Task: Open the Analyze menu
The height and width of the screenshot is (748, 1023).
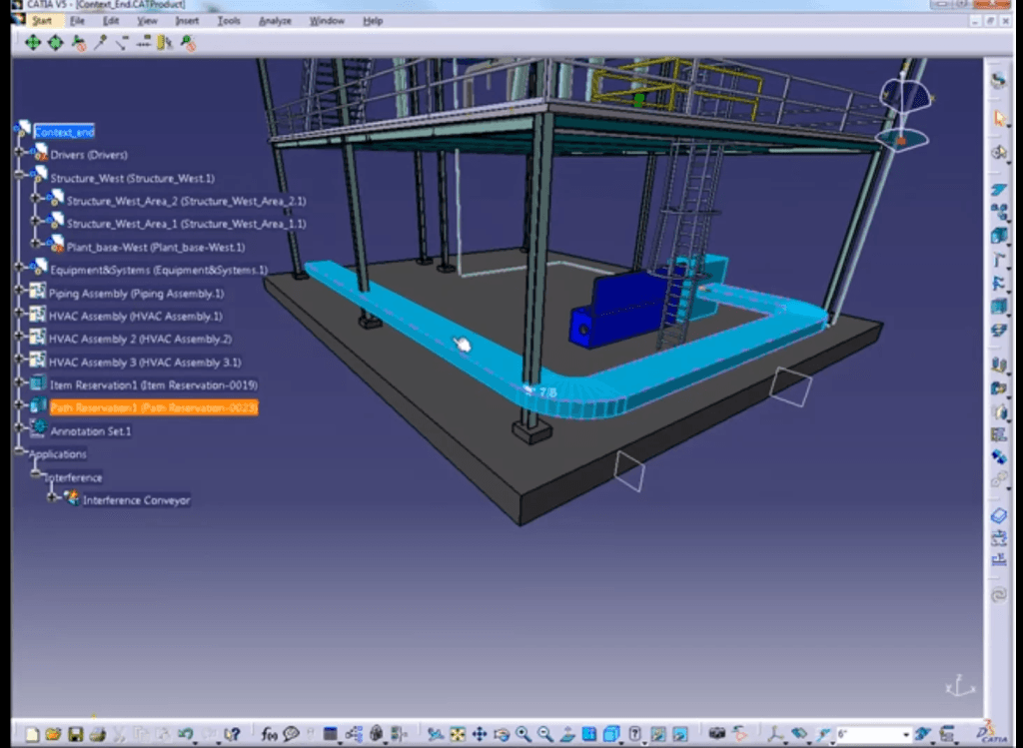Action: click(275, 20)
